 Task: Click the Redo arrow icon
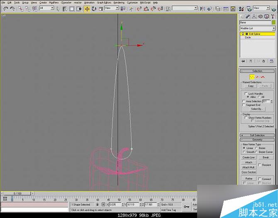point(12,9)
